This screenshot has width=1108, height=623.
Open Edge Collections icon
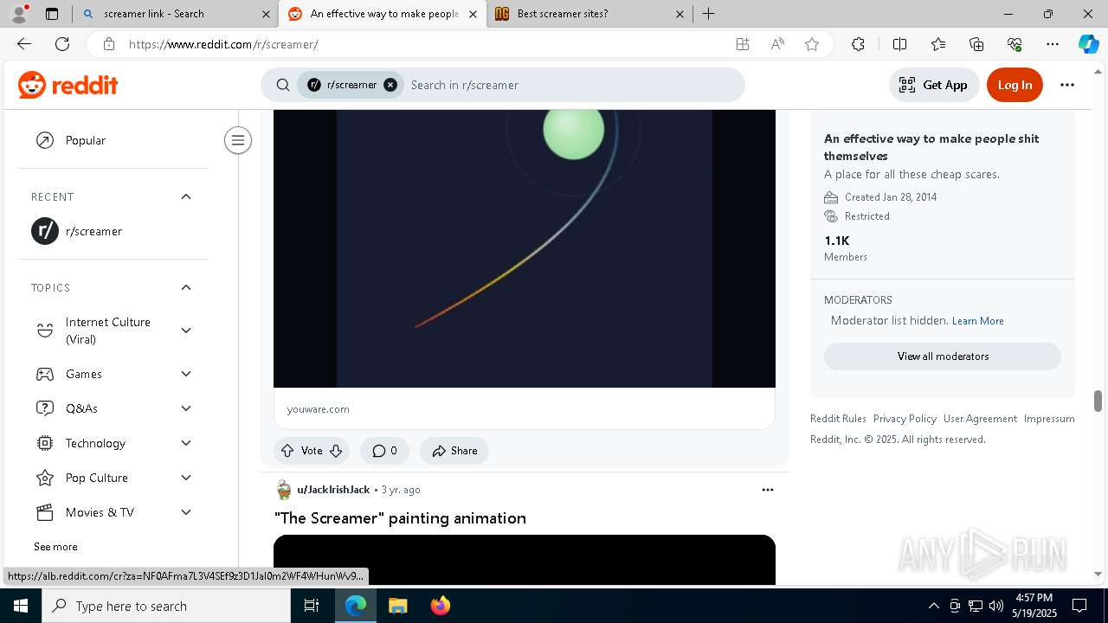(976, 44)
